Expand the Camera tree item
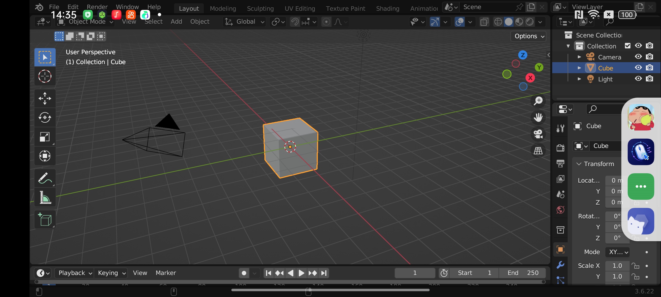The width and height of the screenshot is (661, 297). click(x=579, y=57)
